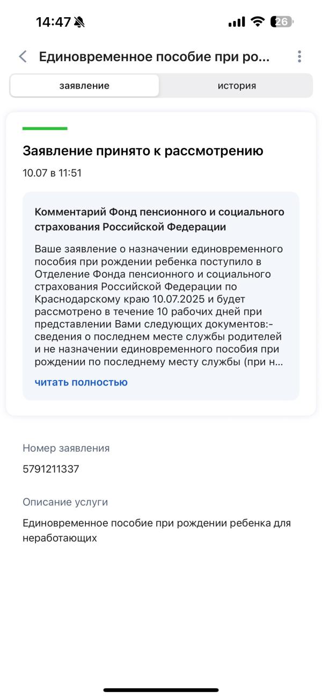Click the «Заявление принято к рассмотрению» heading

(143, 151)
